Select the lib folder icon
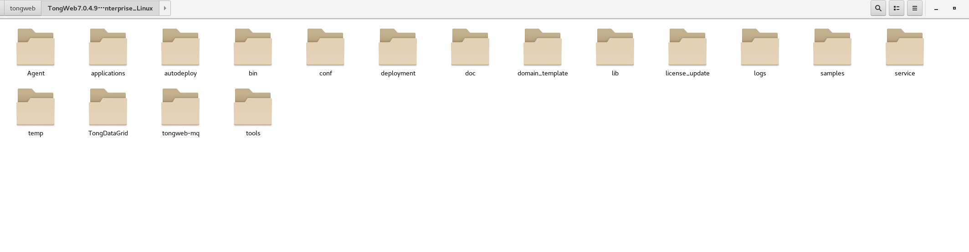 (x=615, y=47)
